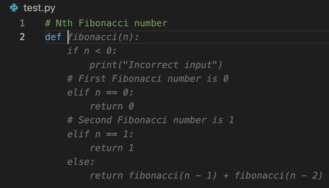Click the Python file icon in tab
329x188 pixels.
pyautogui.click(x=14, y=8)
